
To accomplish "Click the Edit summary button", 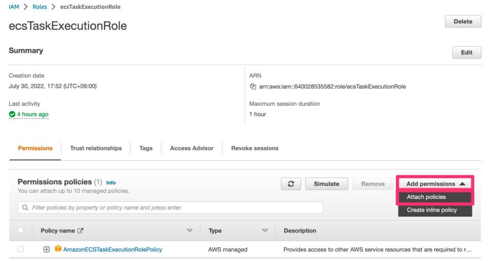I will [x=466, y=52].
